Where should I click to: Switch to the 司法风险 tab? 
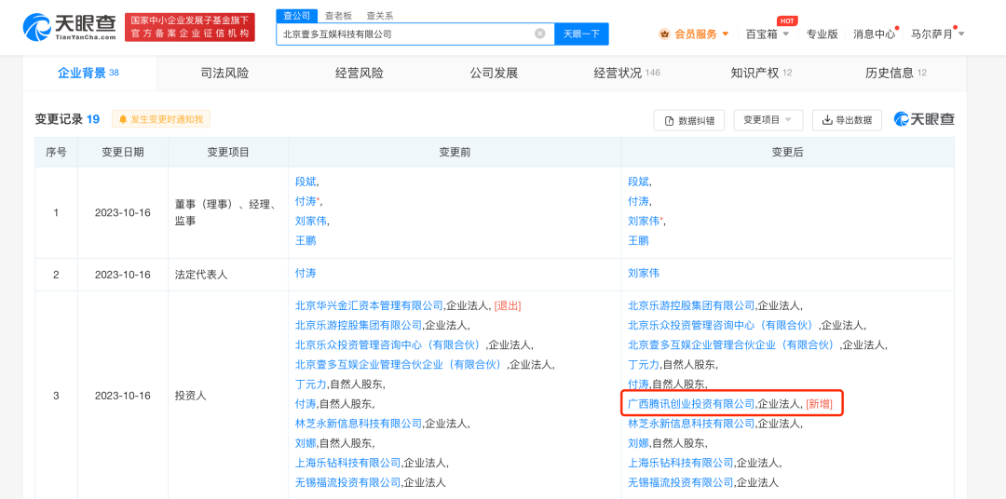point(224,74)
